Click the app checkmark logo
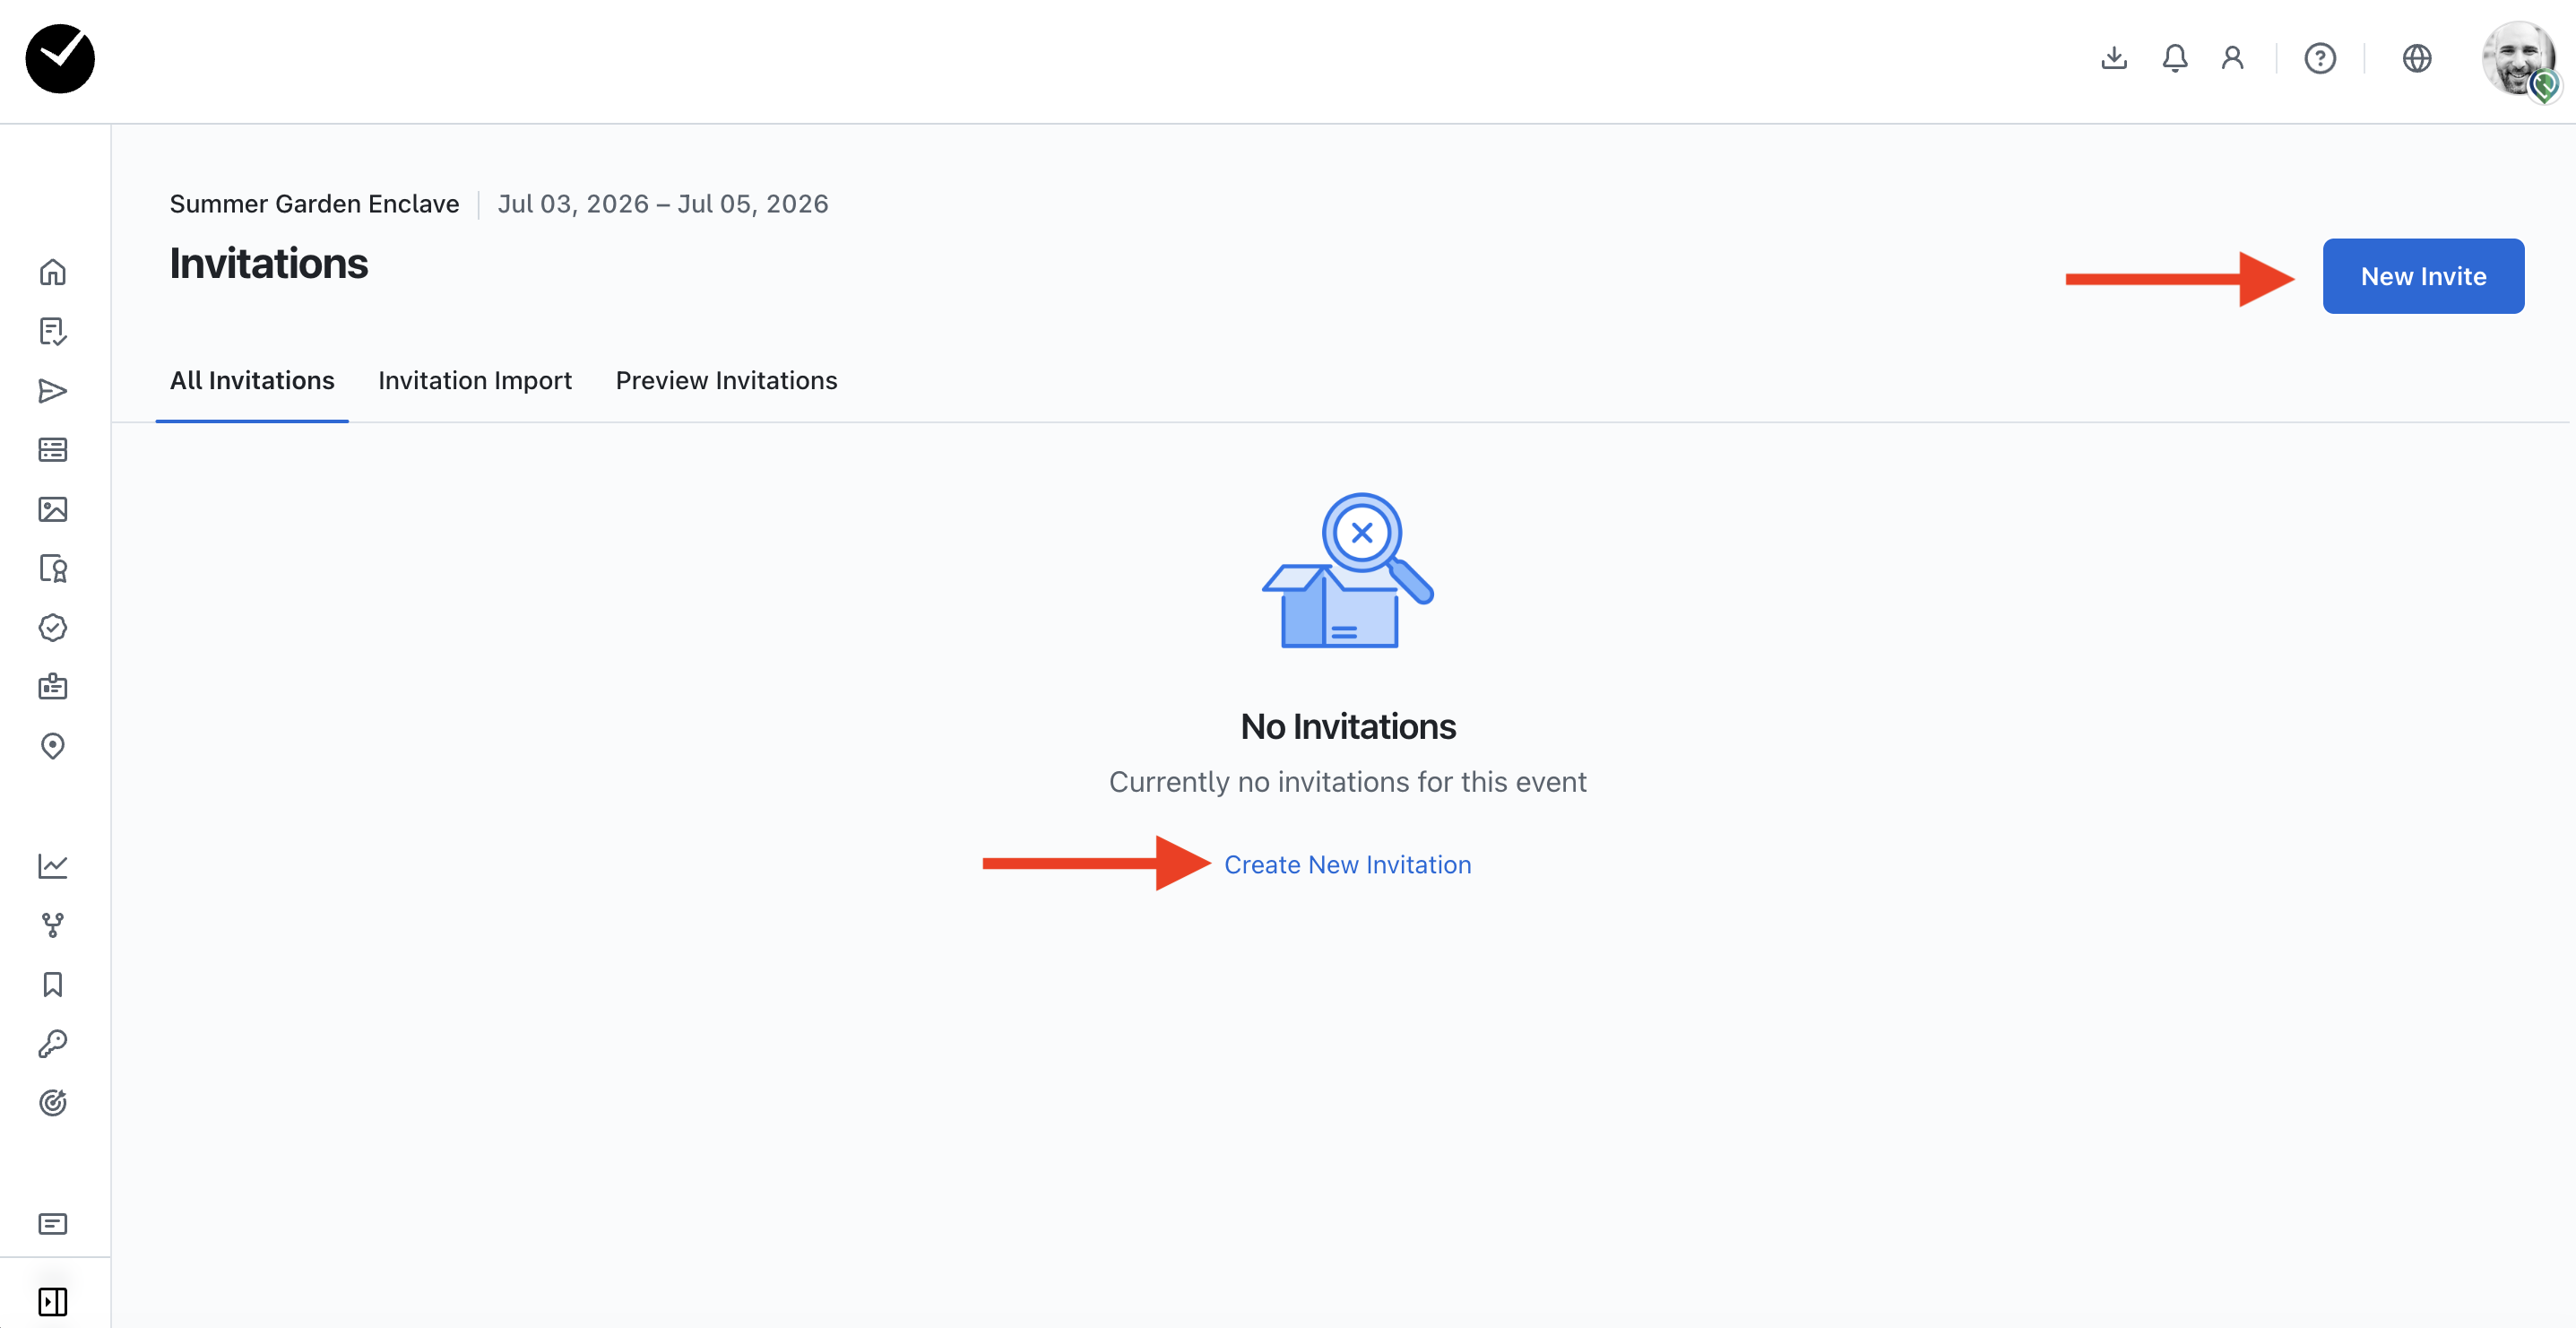This screenshot has height=1328, width=2576. [x=60, y=58]
